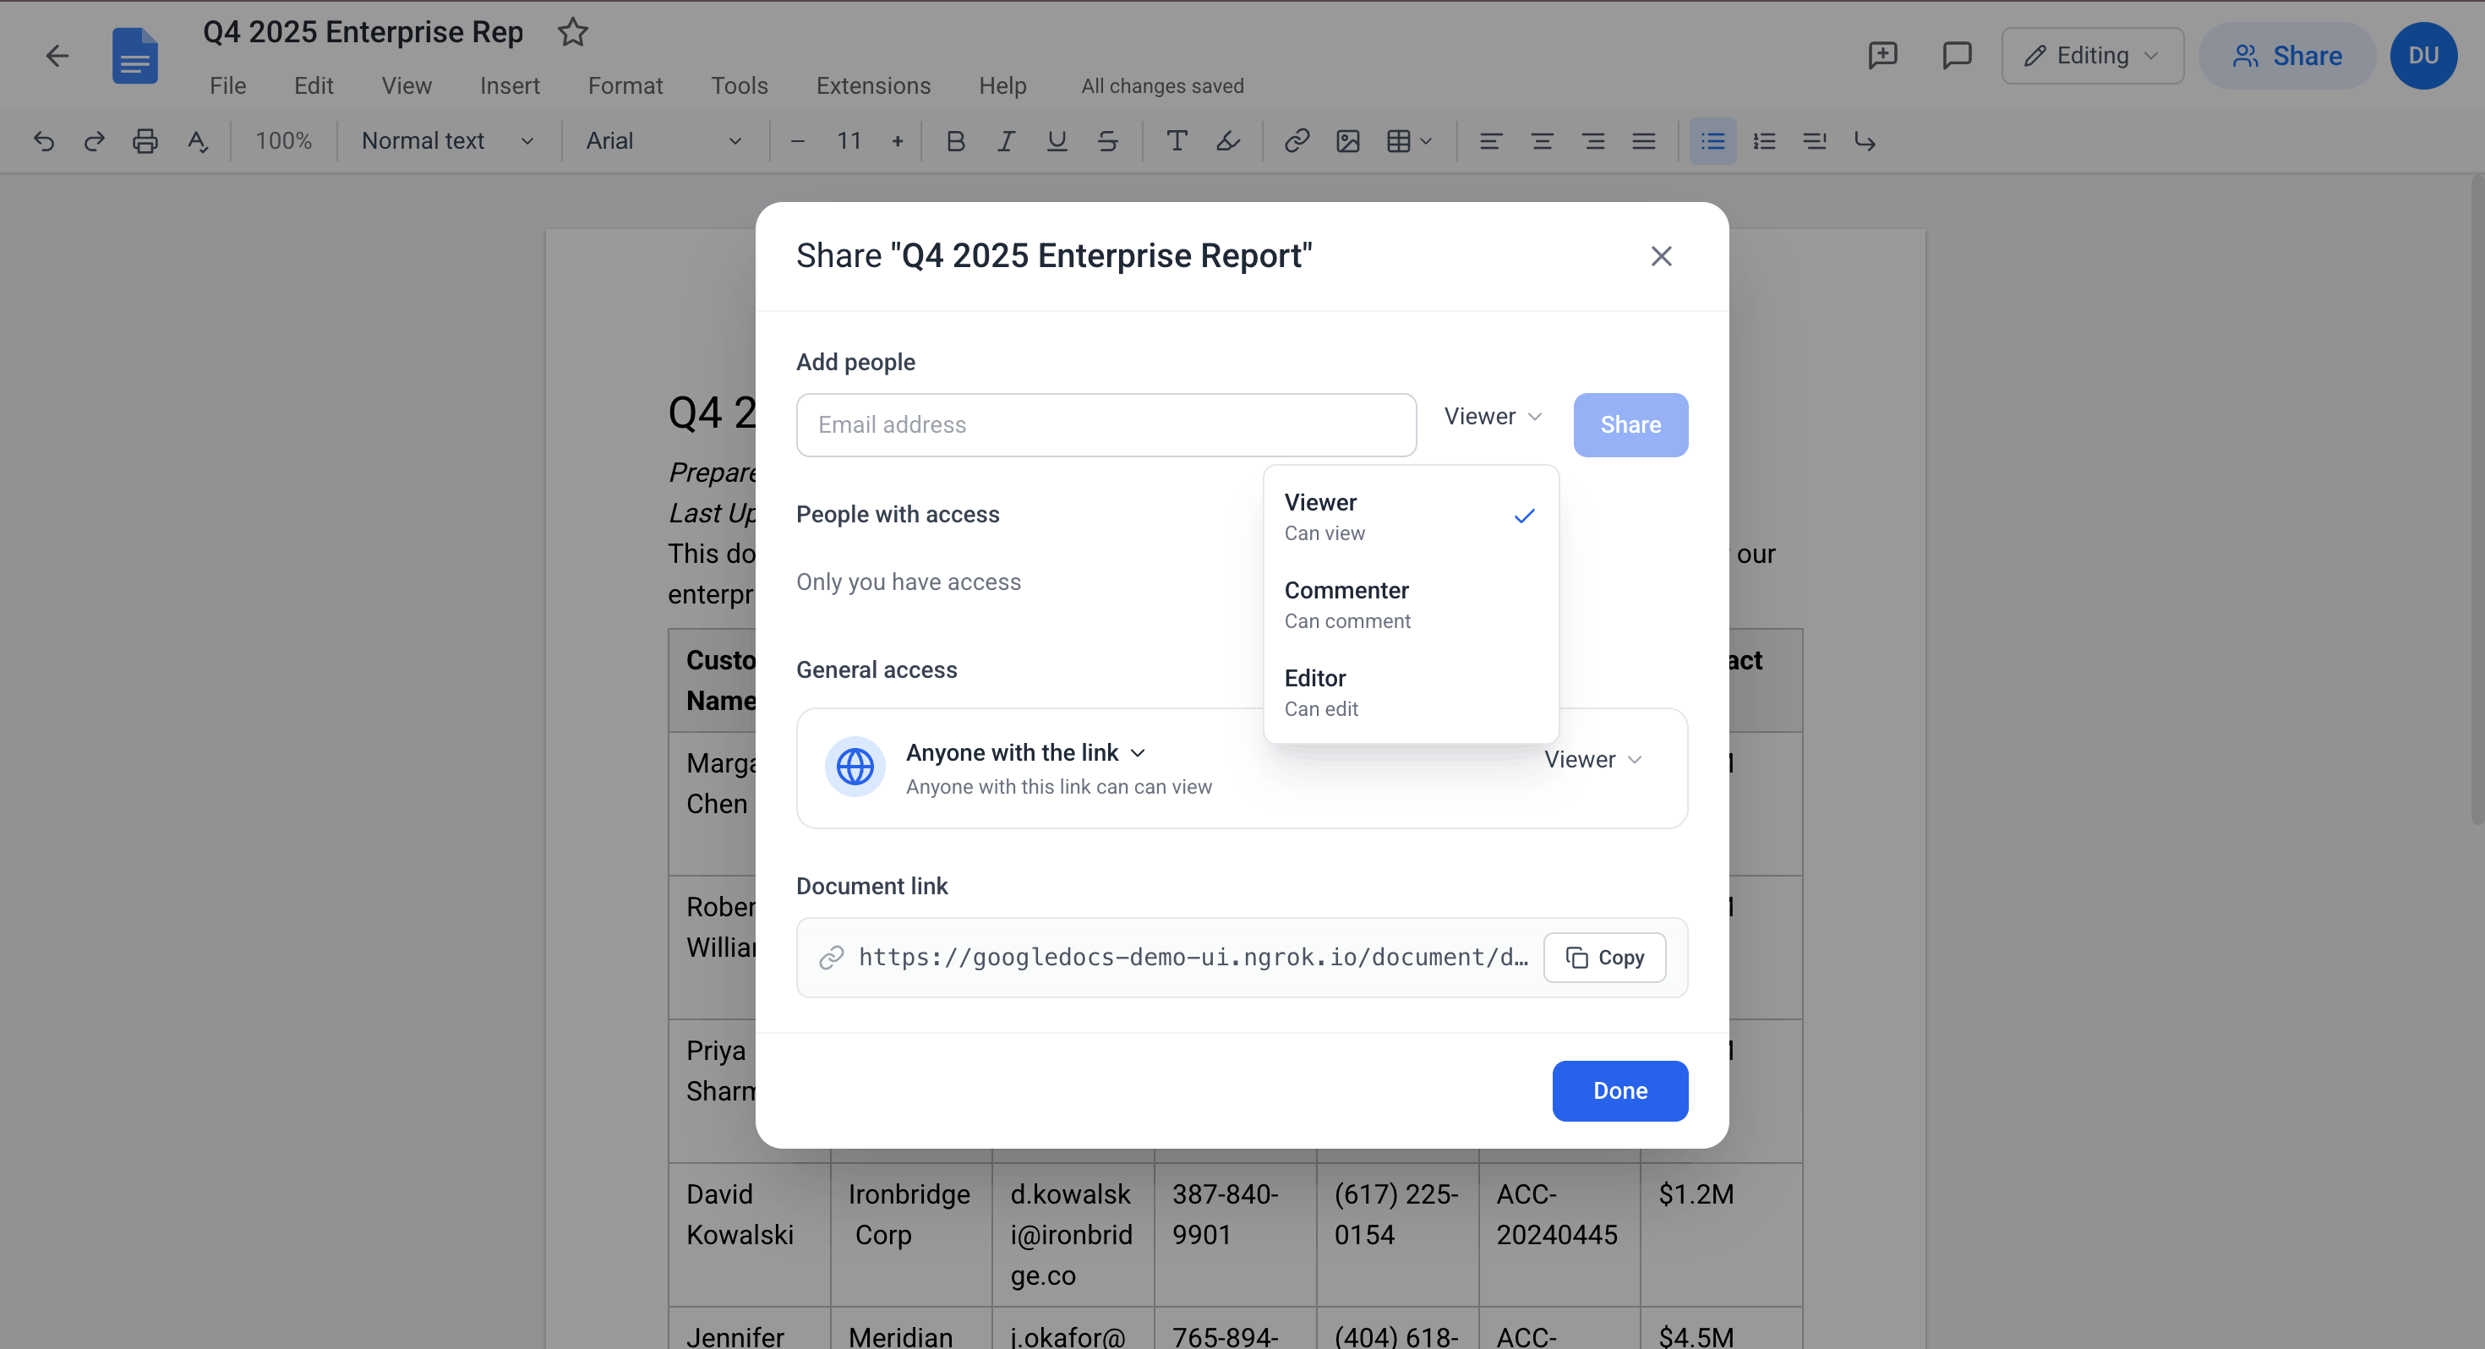Click the insert link icon
The height and width of the screenshot is (1349, 2485).
[x=1297, y=141]
